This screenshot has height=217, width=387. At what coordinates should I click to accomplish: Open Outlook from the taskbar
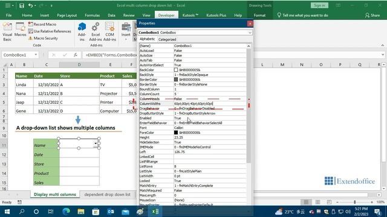pos(111,212)
